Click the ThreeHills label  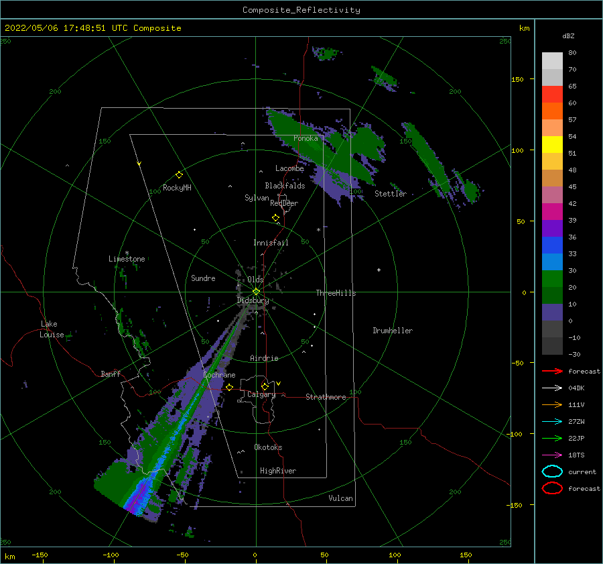click(x=336, y=293)
